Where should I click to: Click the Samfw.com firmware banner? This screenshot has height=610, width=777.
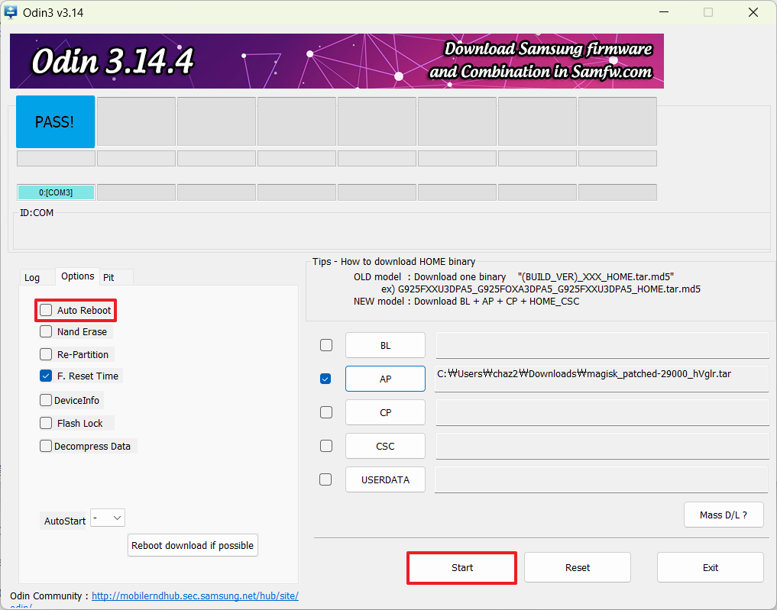[337, 61]
